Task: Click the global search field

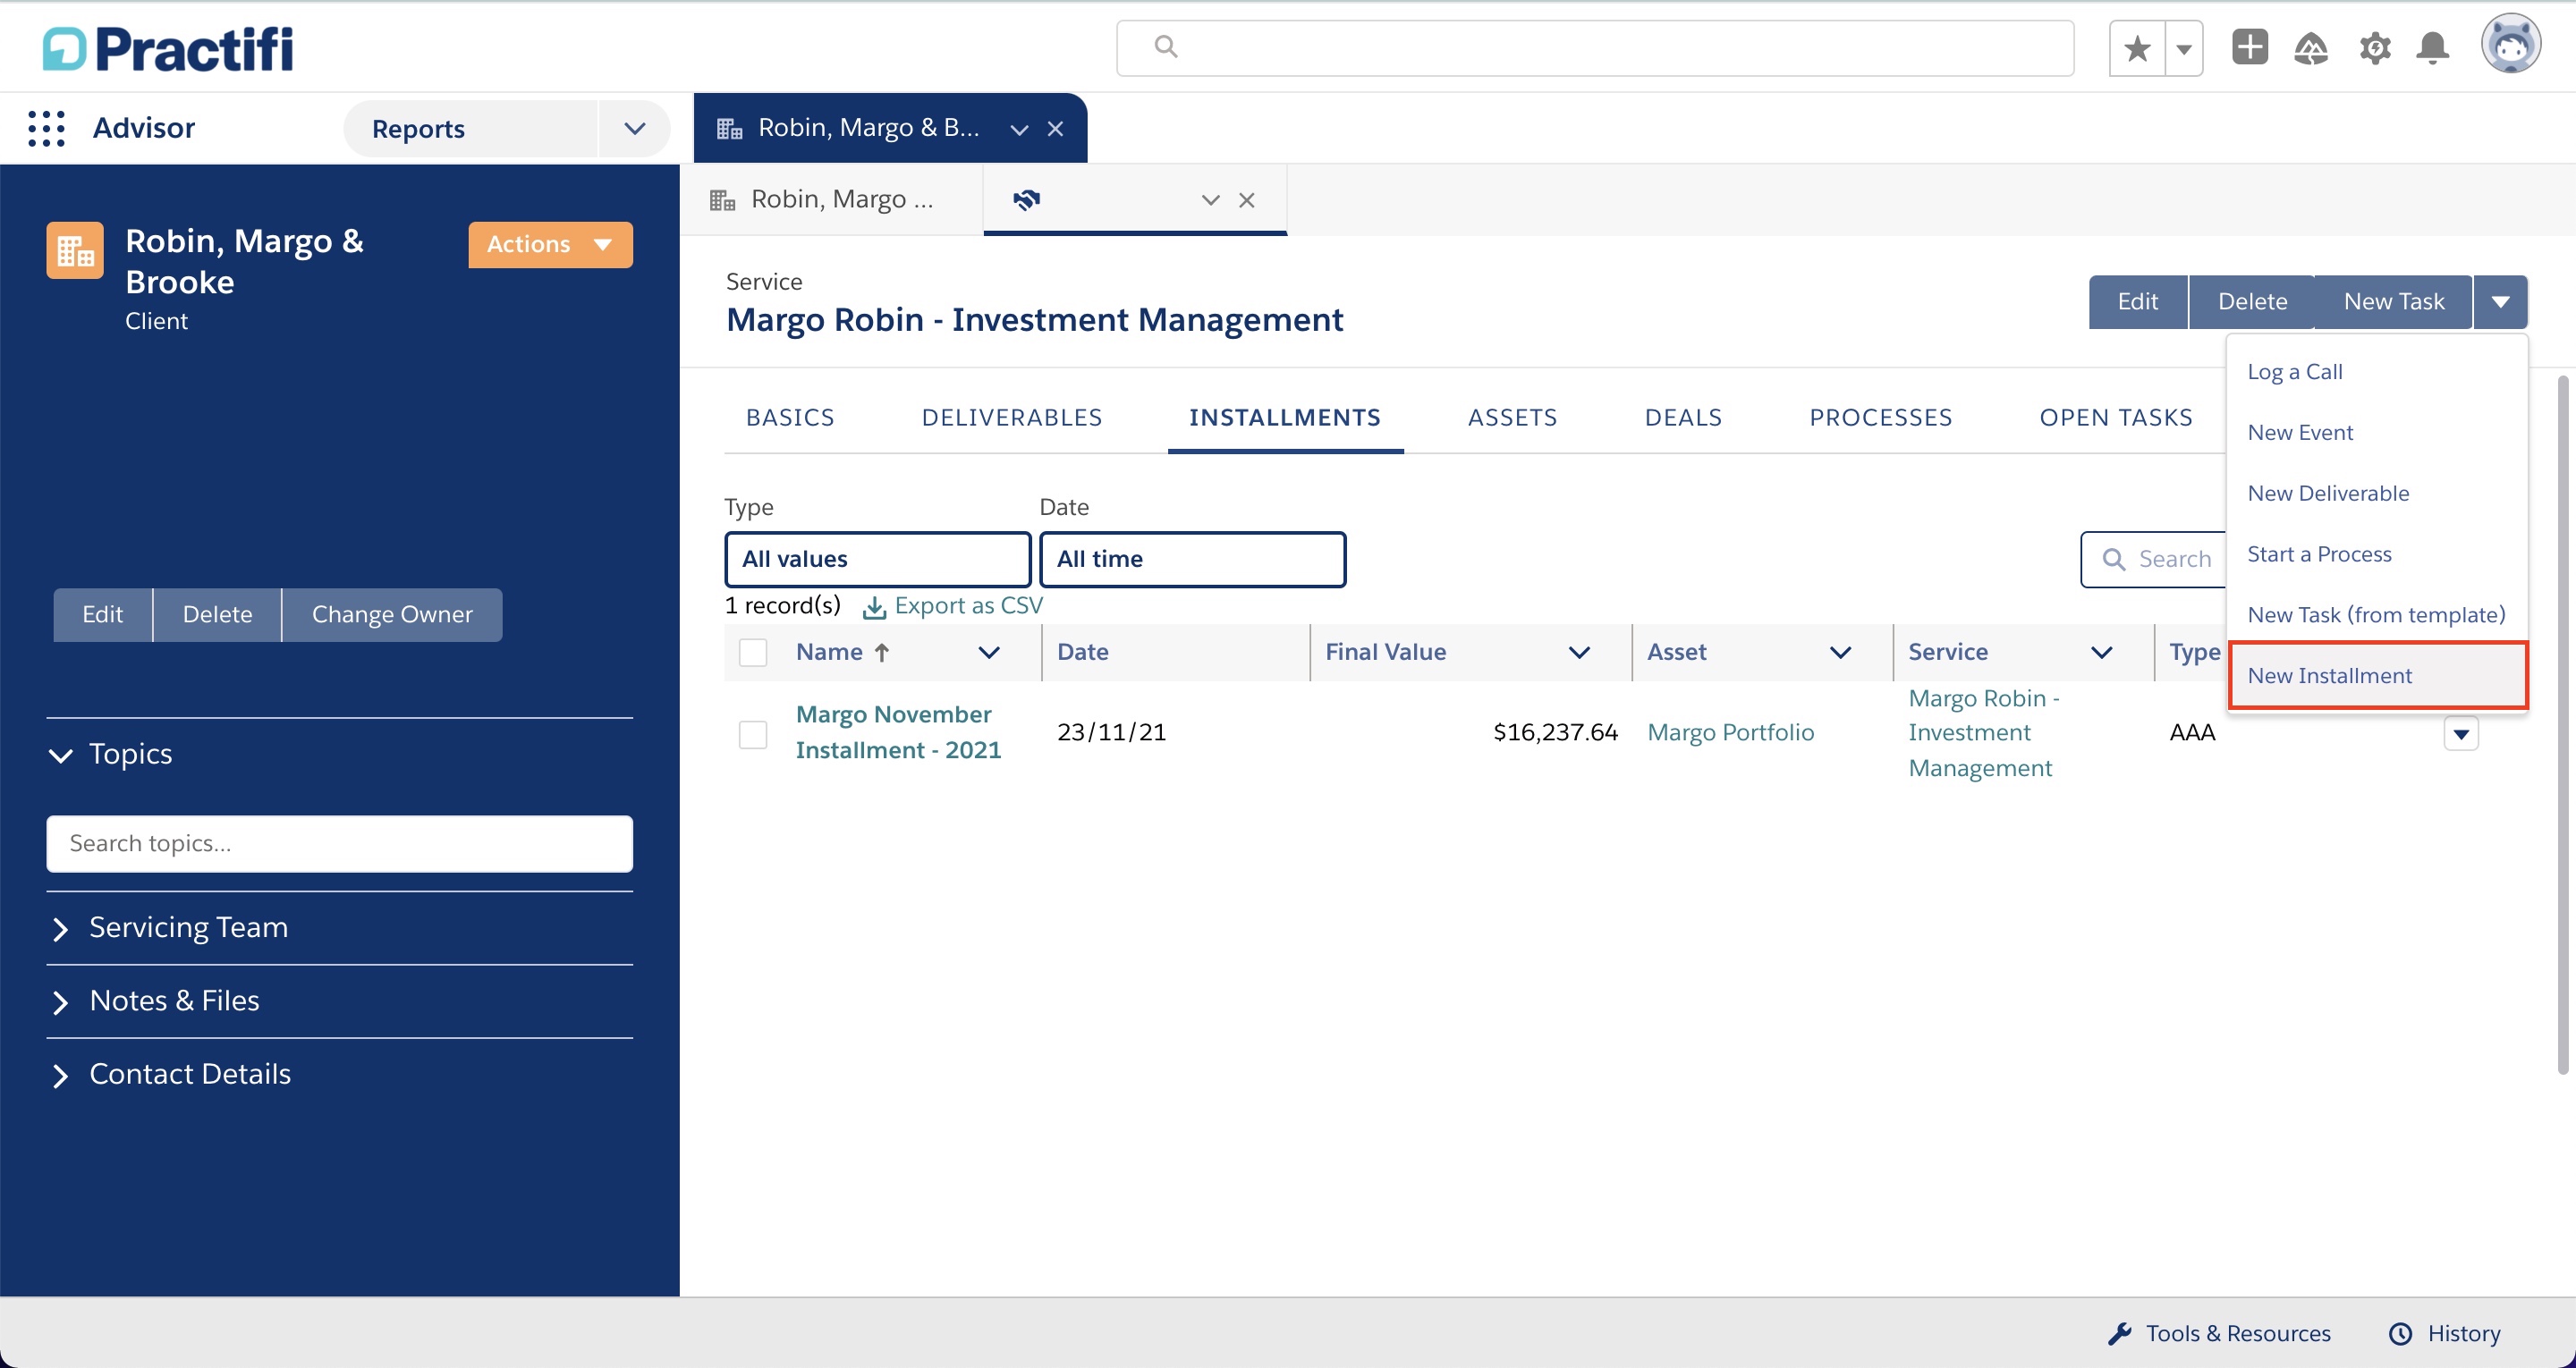Action: [x=1595, y=47]
